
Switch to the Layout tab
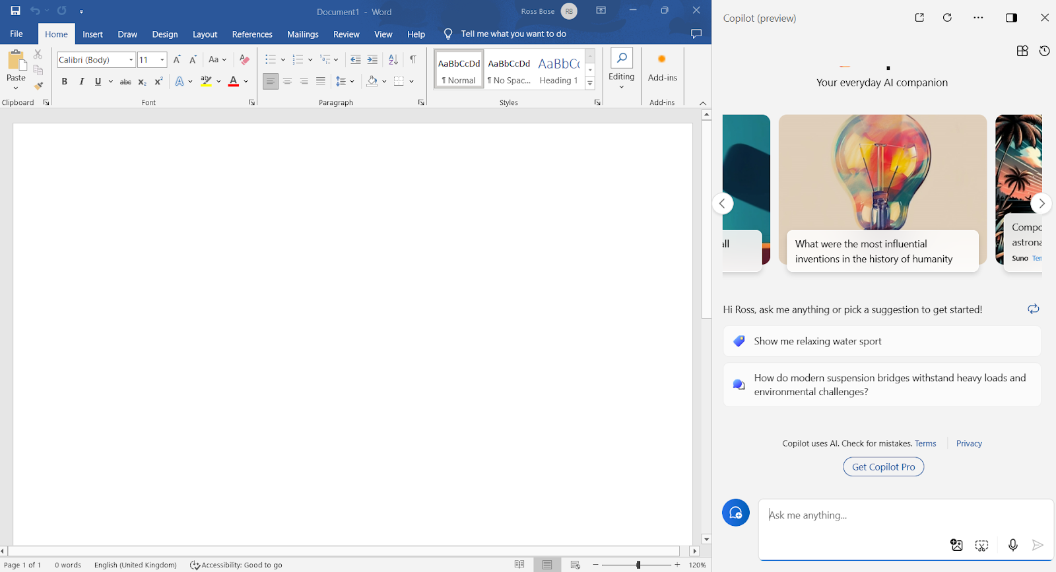(x=205, y=34)
